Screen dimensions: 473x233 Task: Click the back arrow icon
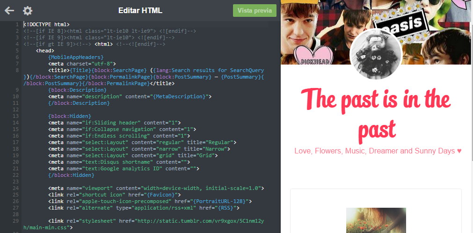9,11
